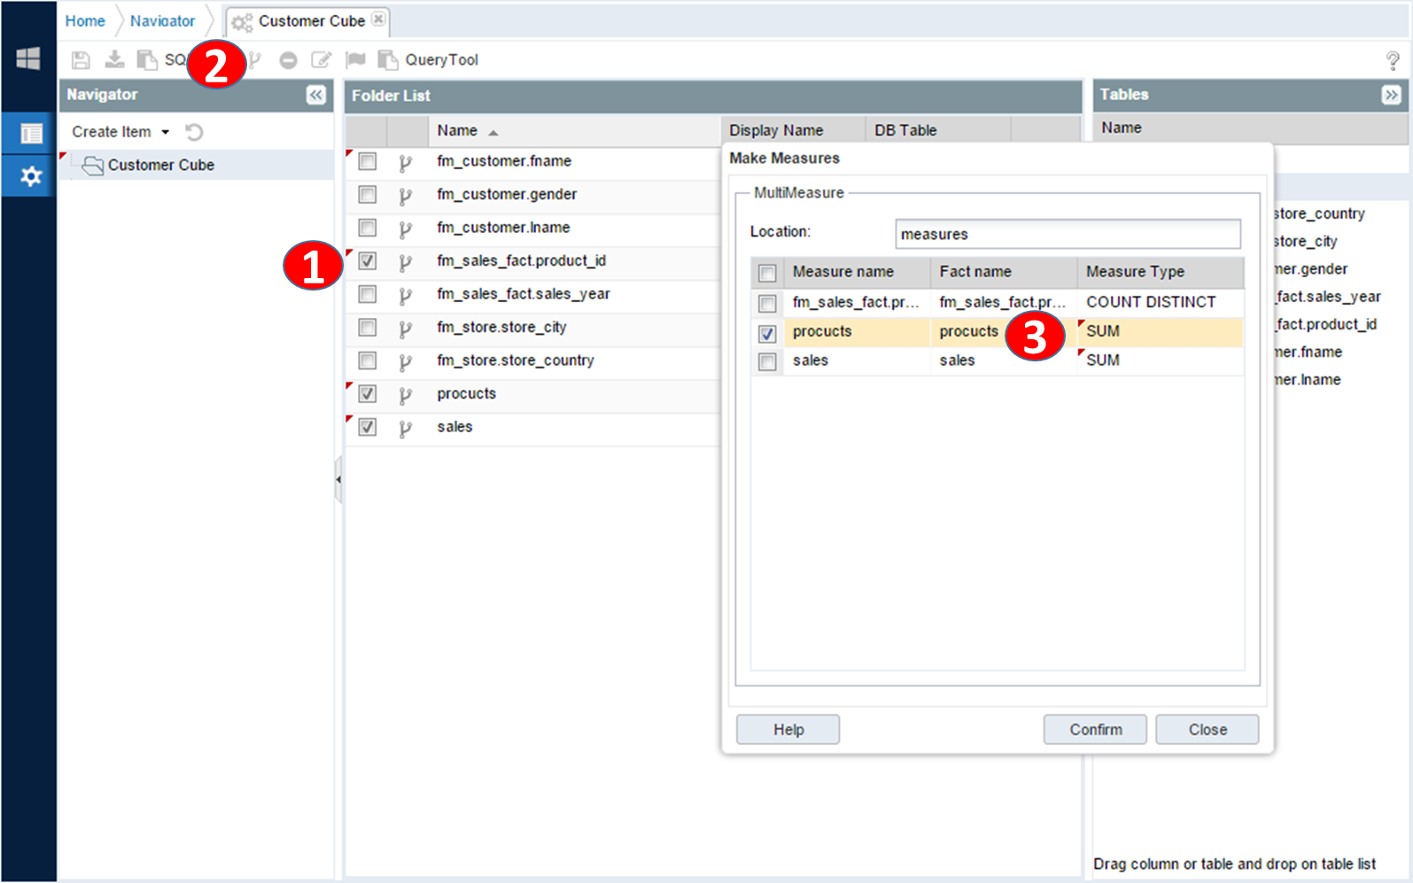1413x883 pixels.
Task: Go to Home in the breadcrumb
Action: click(x=85, y=21)
